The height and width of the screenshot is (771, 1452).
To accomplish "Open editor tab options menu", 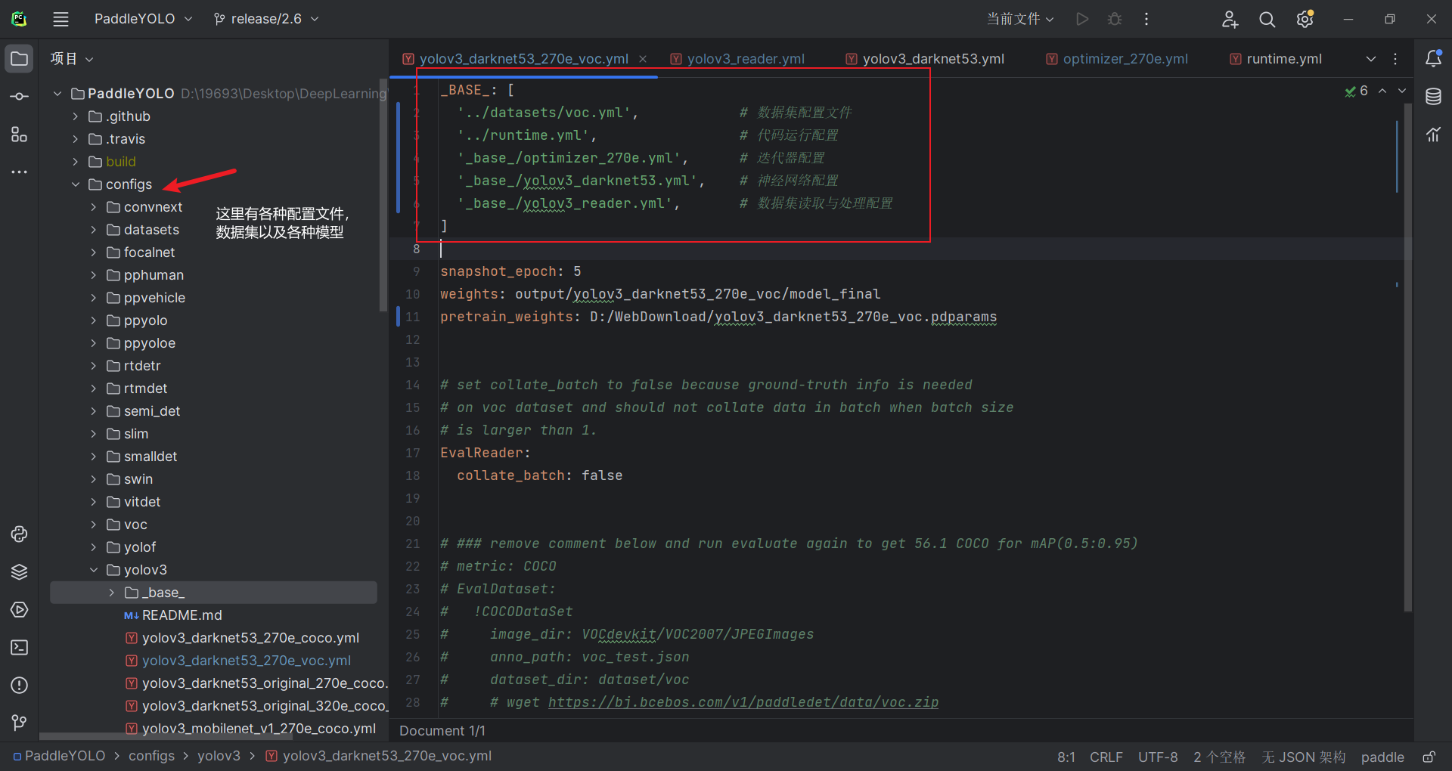I will [x=1395, y=59].
